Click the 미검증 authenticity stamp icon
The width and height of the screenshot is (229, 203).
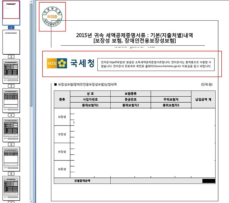(x=52, y=17)
